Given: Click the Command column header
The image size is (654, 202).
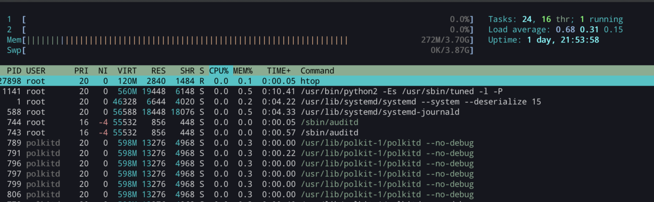Looking at the screenshot, I should click(317, 71).
